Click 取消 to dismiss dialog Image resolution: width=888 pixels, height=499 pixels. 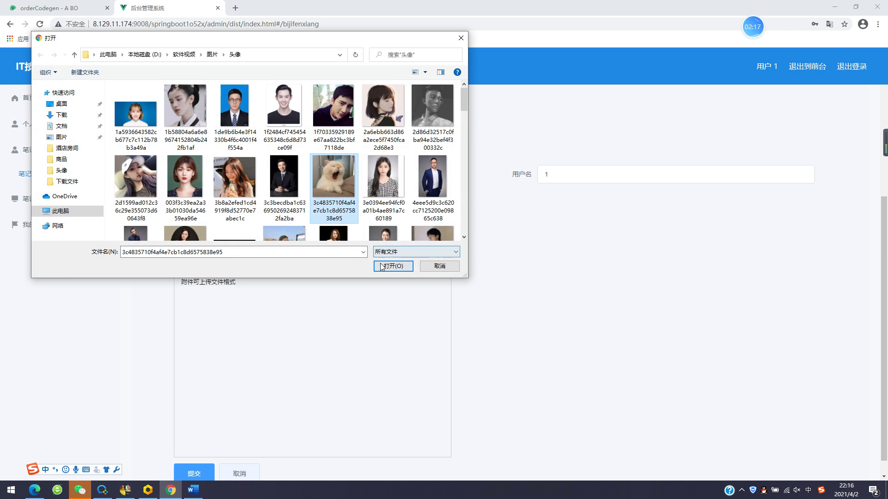[439, 266]
